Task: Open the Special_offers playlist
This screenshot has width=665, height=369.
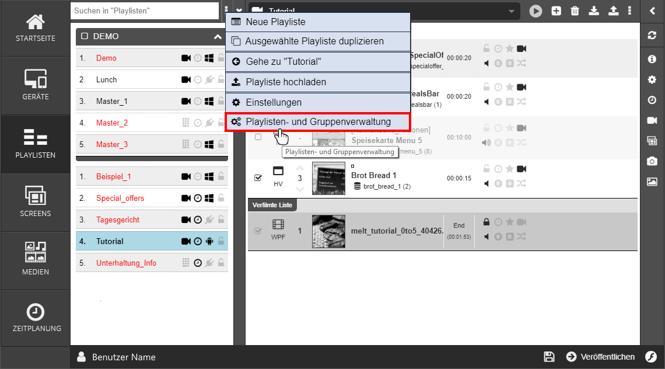Action: click(x=120, y=198)
